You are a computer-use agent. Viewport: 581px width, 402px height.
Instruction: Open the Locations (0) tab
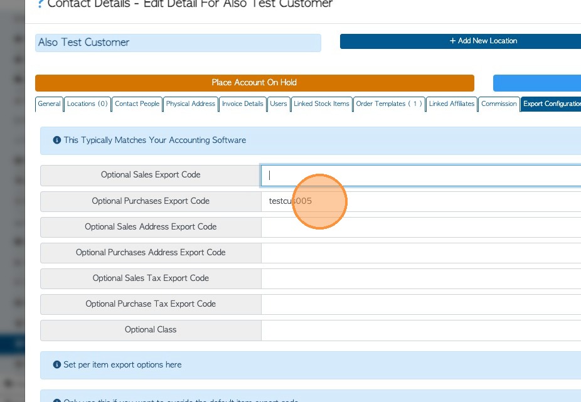tap(87, 103)
